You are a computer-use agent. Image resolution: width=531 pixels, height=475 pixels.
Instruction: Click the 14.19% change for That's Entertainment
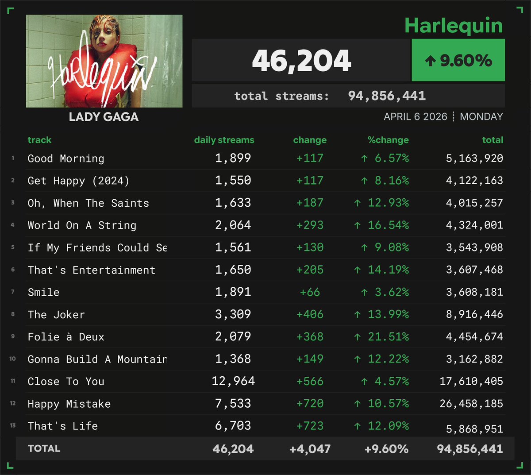coord(381,270)
